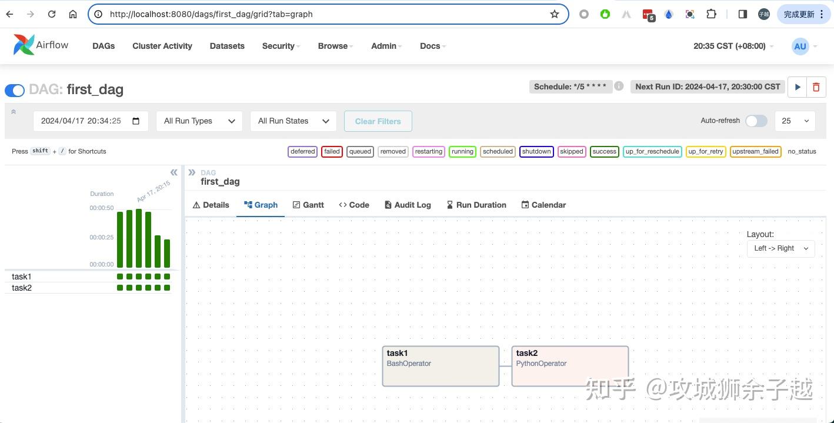Screen dimensions: 834x423
Task: Select the Gantt chart view
Action: point(308,205)
